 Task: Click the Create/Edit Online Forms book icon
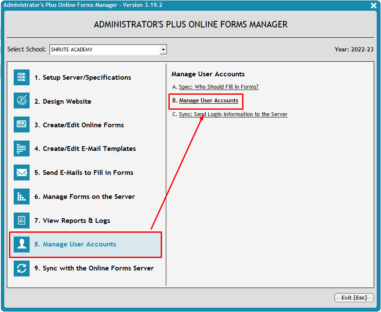pos(21,124)
